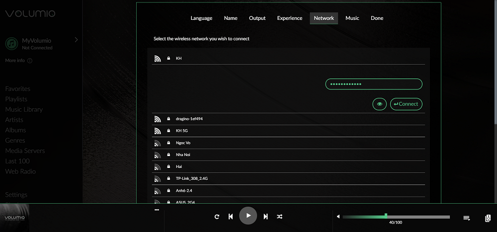This screenshot has height=232, width=497.
Task: Switch to the Music tab
Action: coord(352,18)
